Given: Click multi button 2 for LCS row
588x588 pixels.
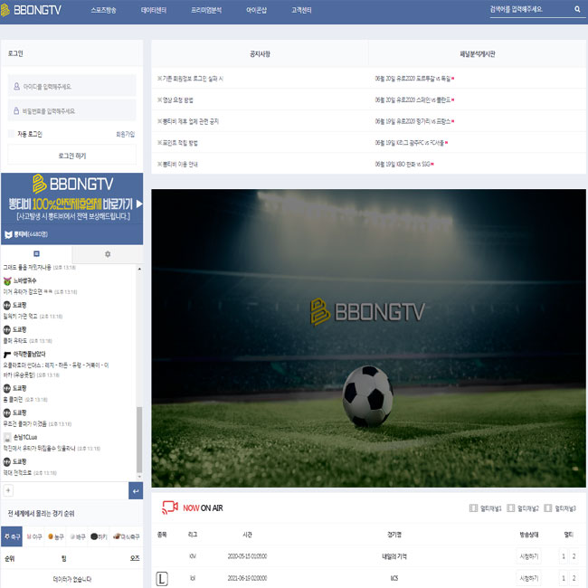Looking at the screenshot, I should (x=574, y=578).
